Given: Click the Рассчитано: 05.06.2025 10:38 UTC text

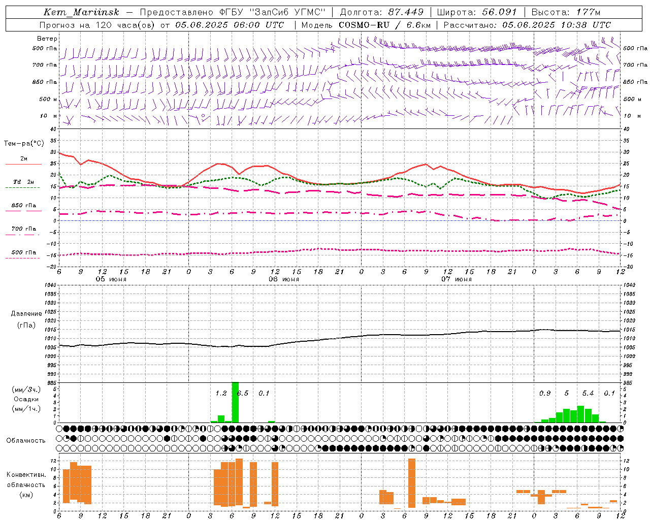Looking at the screenshot, I should 527,25.
